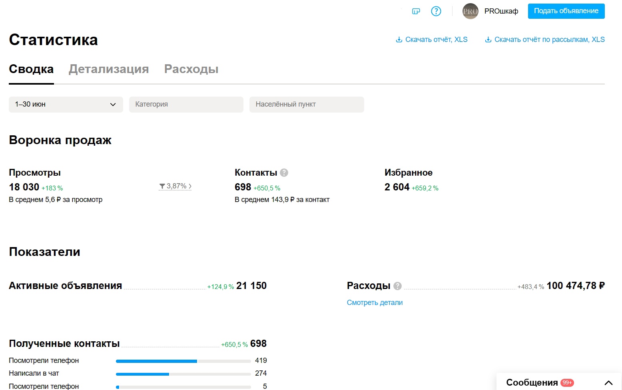This screenshot has height=390, width=622.
Task: Click the PROшкаф profile avatar
Action: tap(470, 11)
